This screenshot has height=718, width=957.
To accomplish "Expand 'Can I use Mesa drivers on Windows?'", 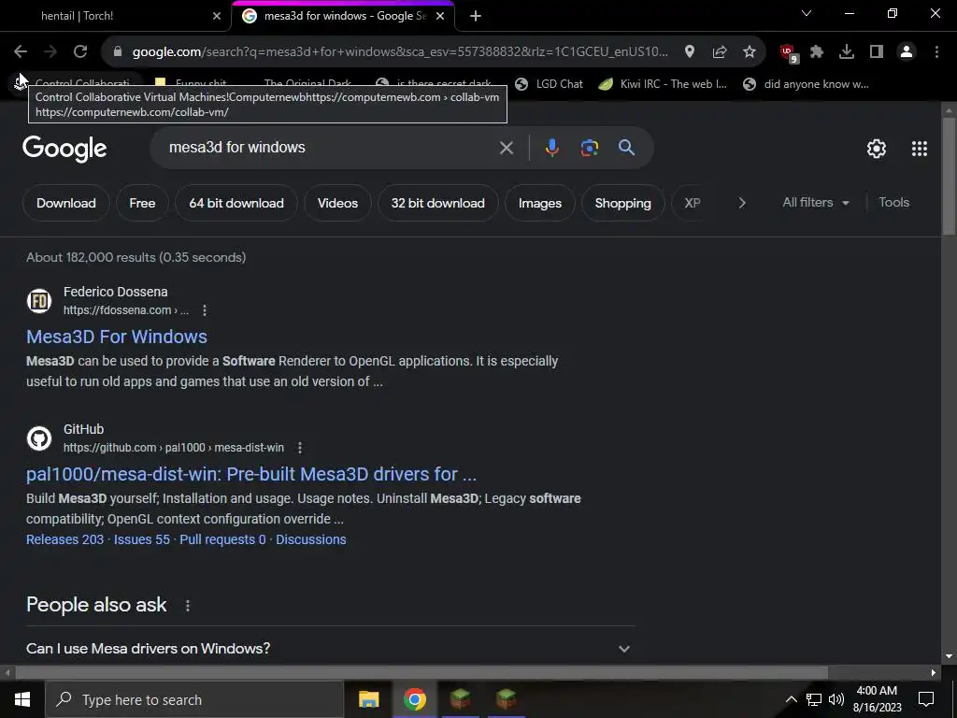I will [x=330, y=649].
